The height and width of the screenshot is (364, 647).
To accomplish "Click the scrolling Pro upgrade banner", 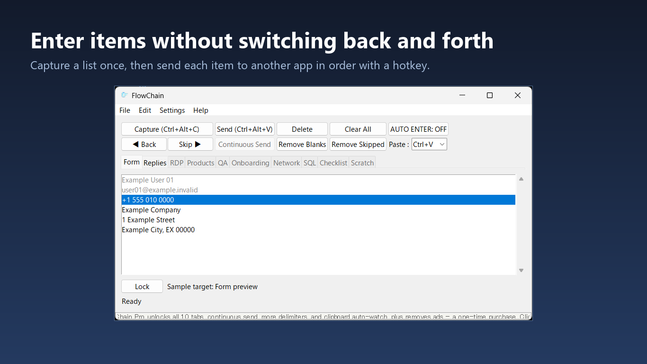I will (x=323, y=316).
